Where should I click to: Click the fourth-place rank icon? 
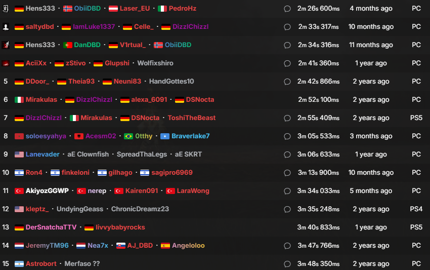pos(6,63)
